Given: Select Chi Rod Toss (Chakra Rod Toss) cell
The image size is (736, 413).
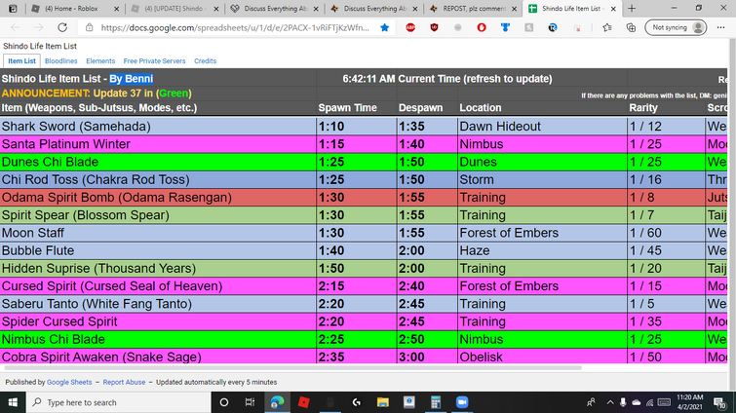Looking at the screenshot, I should point(158,179).
